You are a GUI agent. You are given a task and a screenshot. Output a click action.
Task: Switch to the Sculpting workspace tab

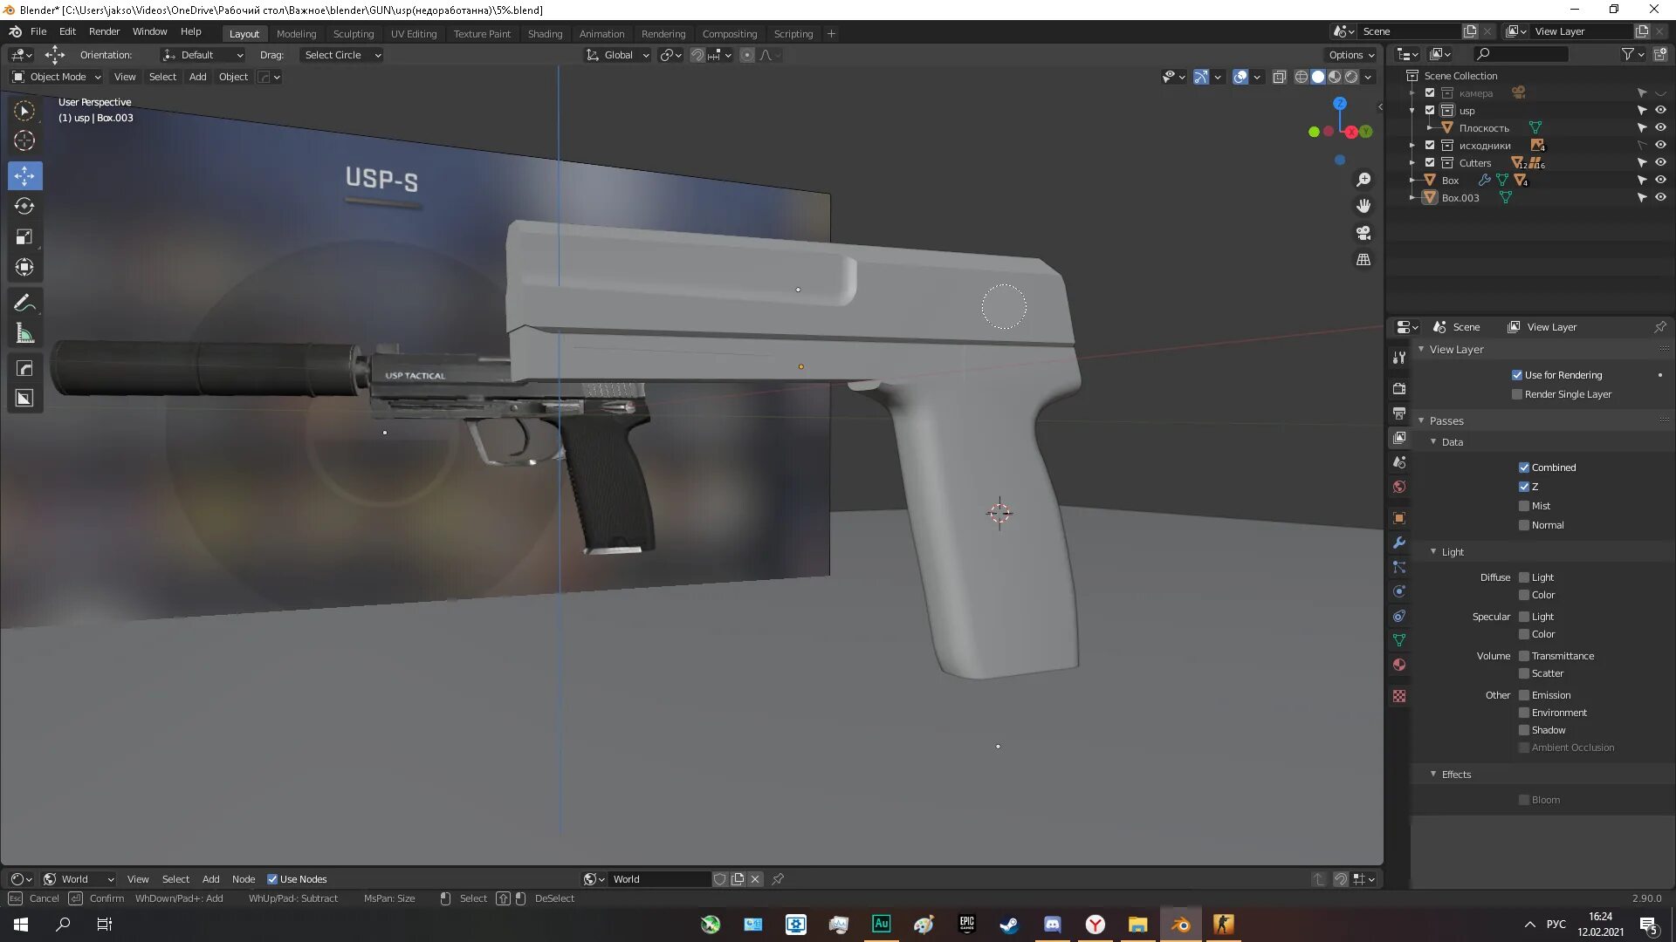pos(353,34)
